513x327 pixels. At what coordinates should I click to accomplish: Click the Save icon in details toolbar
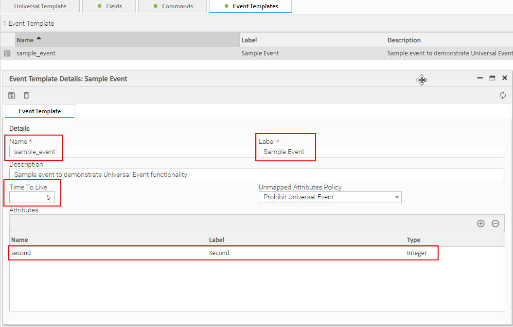pyautogui.click(x=12, y=95)
